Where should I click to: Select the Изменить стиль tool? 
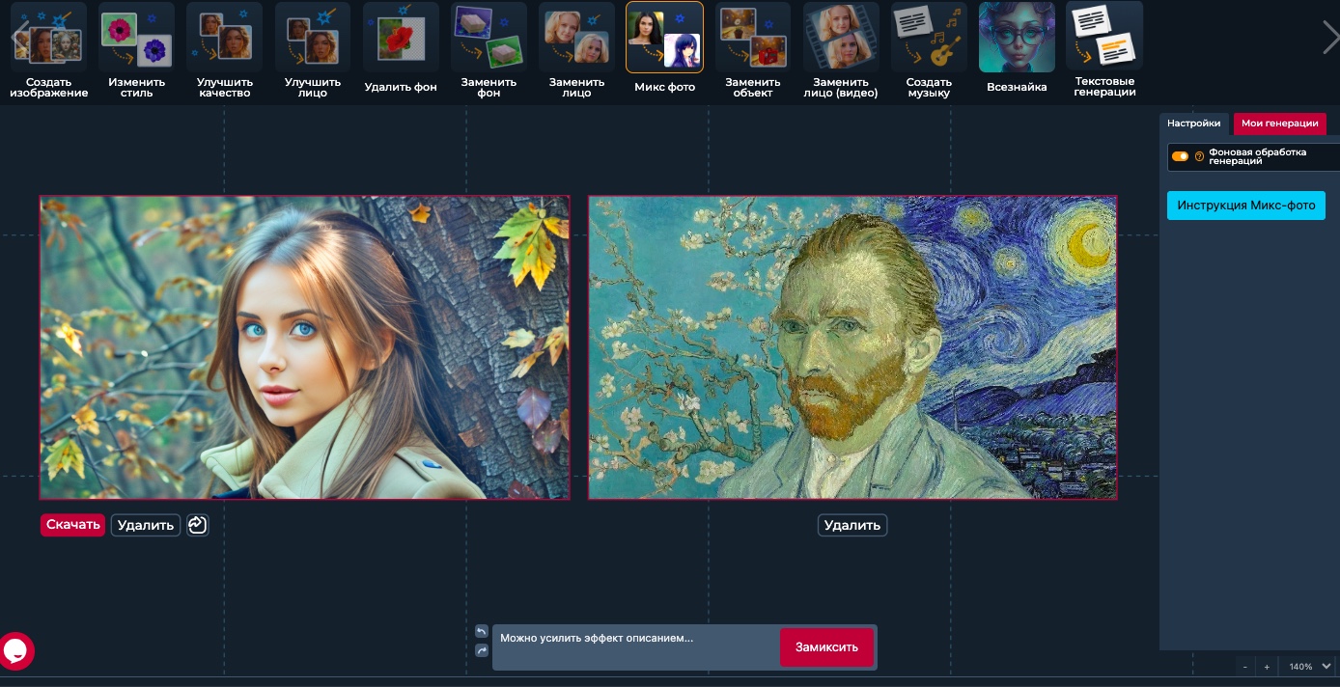(x=136, y=50)
